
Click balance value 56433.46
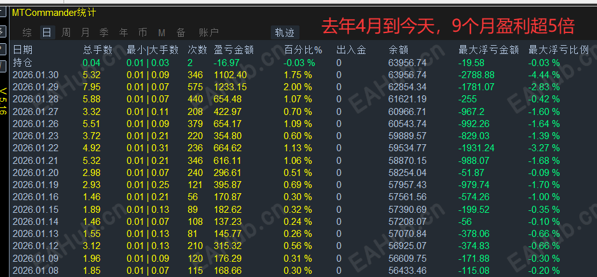tap(408, 271)
